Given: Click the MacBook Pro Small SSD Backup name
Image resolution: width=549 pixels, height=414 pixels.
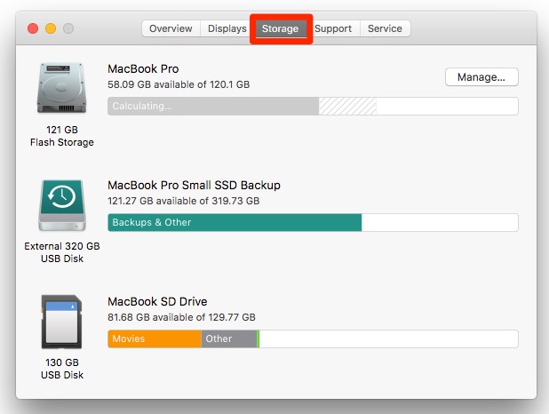Looking at the screenshot, I should pos(194,186).
